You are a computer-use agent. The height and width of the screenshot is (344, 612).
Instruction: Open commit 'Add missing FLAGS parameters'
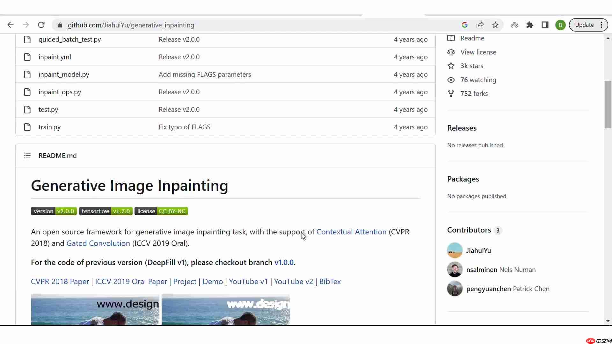[x=205, y=75]
